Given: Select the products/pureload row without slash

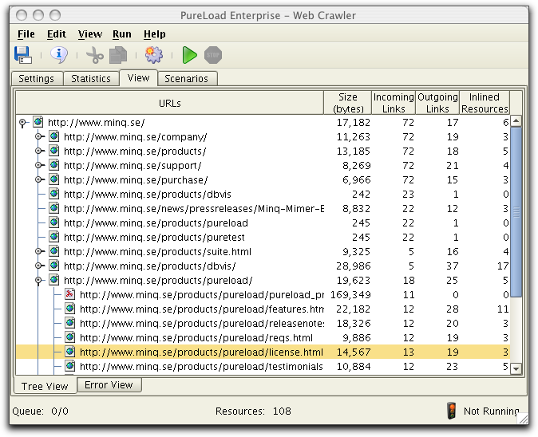Looking at the screenshot, I should tap(263, 222).
